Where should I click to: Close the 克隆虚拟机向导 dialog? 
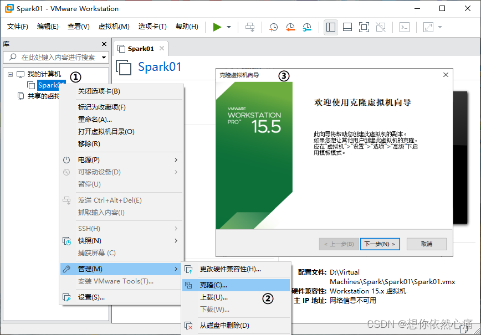pyautogui.click(x=446, y=75)
